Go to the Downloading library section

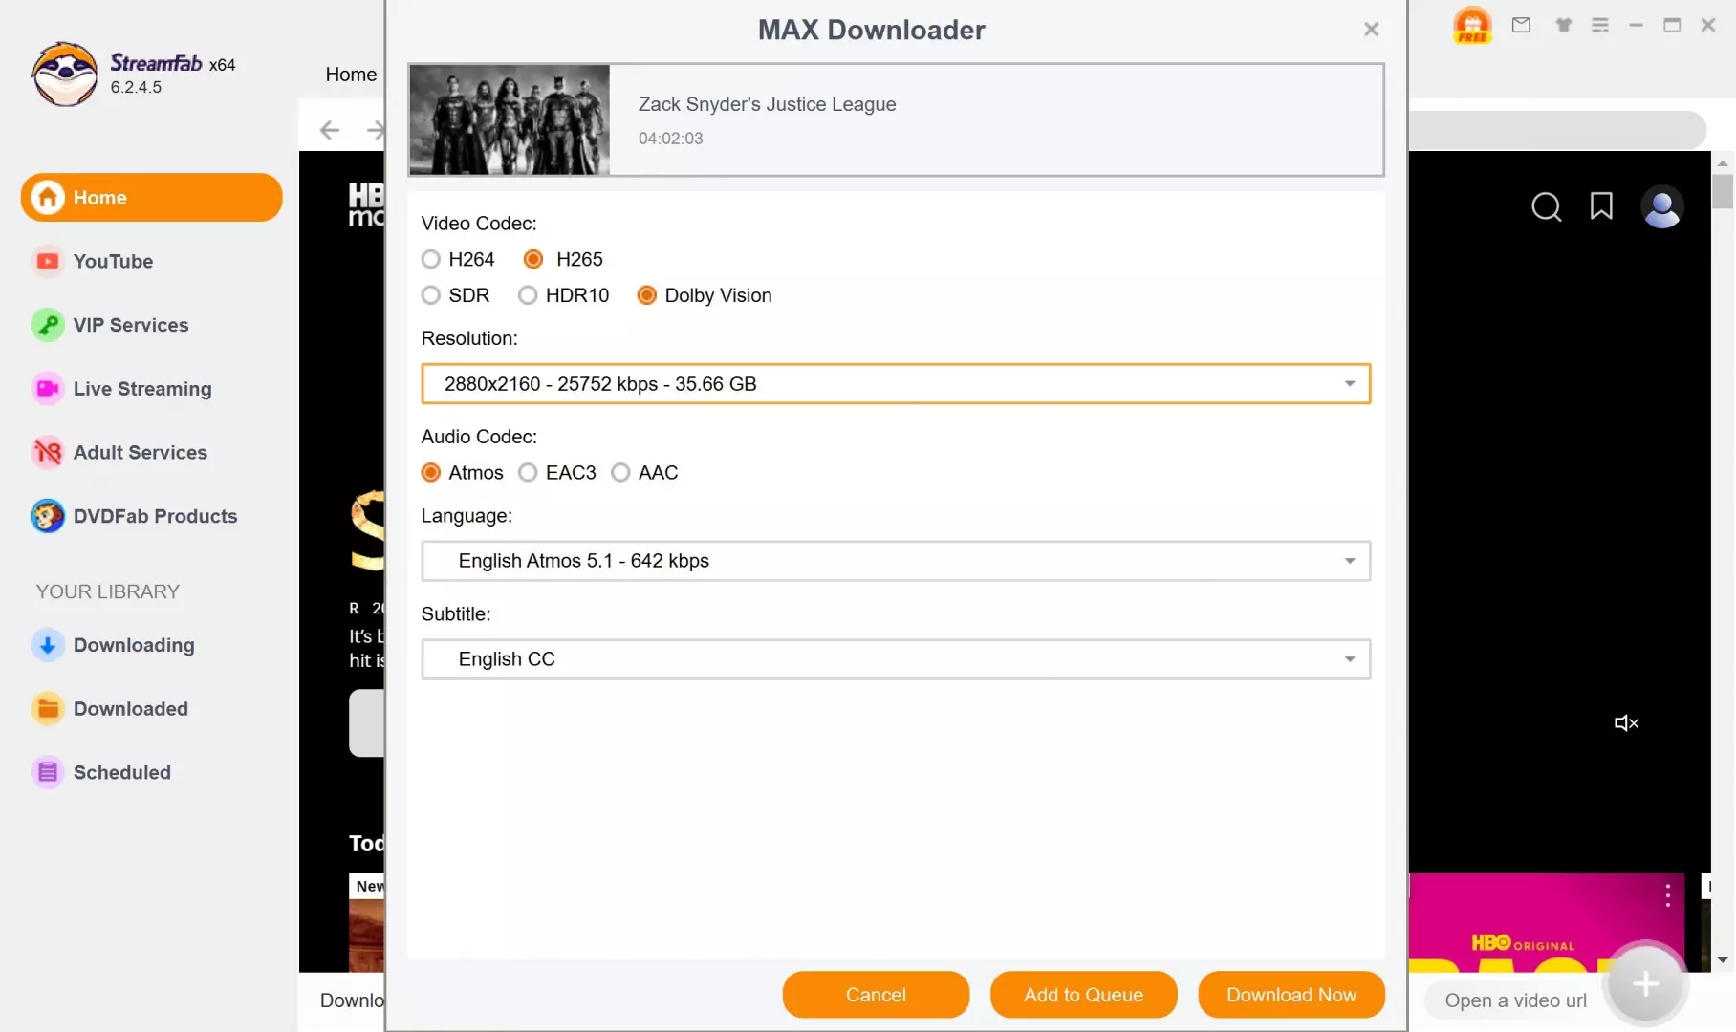tap(133, 645)
